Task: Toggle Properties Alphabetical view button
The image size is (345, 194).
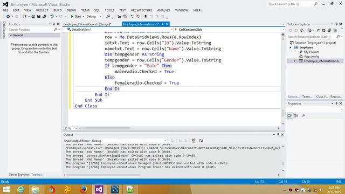Action: [296, 115]
